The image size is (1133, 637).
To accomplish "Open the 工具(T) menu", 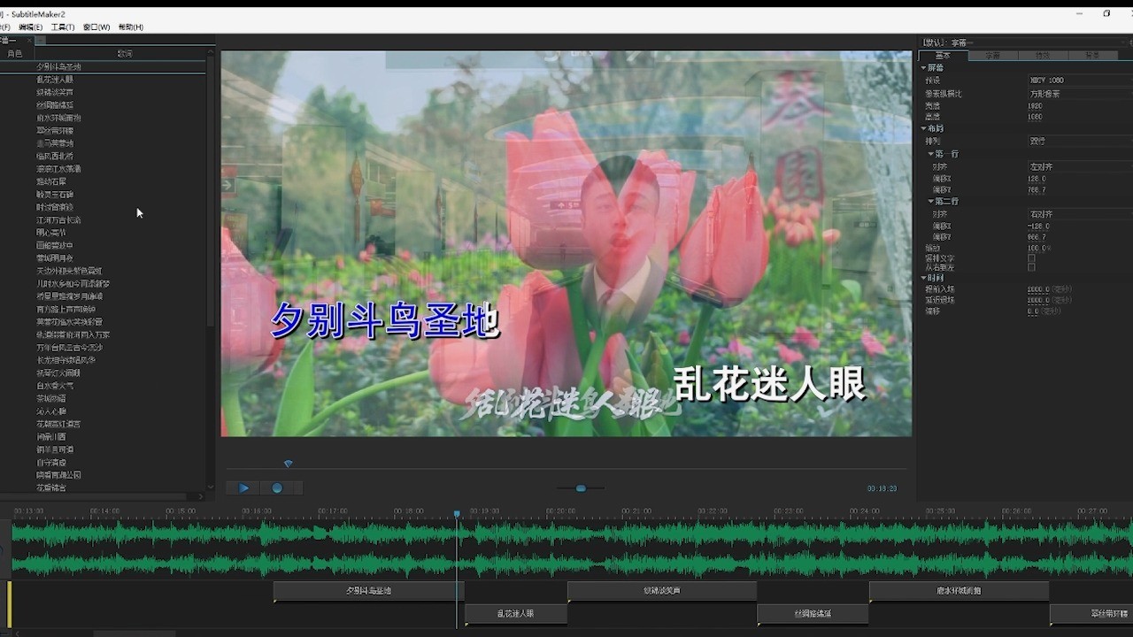I will click(61, 27).
